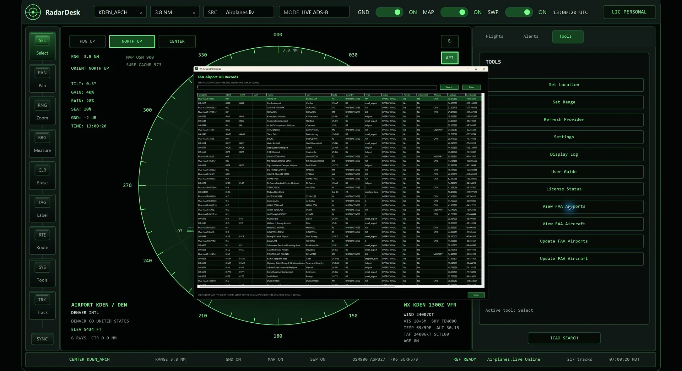The image size is (682, 371).
Task: Toggle the APT airport overlay button
Action: click(450, 58)
